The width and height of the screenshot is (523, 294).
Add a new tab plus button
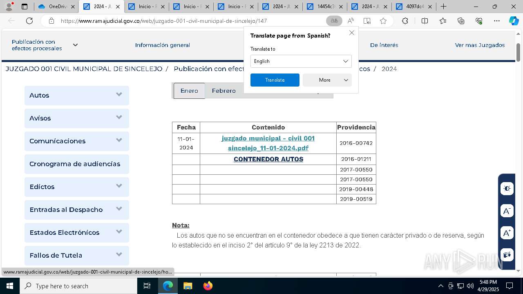pos(443,7)
